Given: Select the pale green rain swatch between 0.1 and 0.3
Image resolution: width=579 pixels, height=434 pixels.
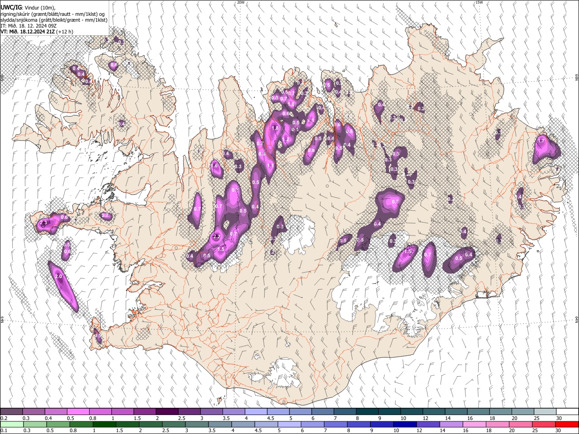Looking at the screenshot, I should pyautogui.click(x=12, y=424).
